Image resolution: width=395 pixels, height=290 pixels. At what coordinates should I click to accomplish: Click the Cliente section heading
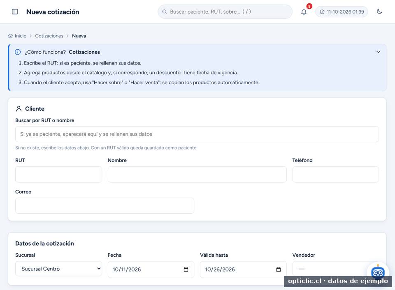pyautogui.click(x=35, y=109)
